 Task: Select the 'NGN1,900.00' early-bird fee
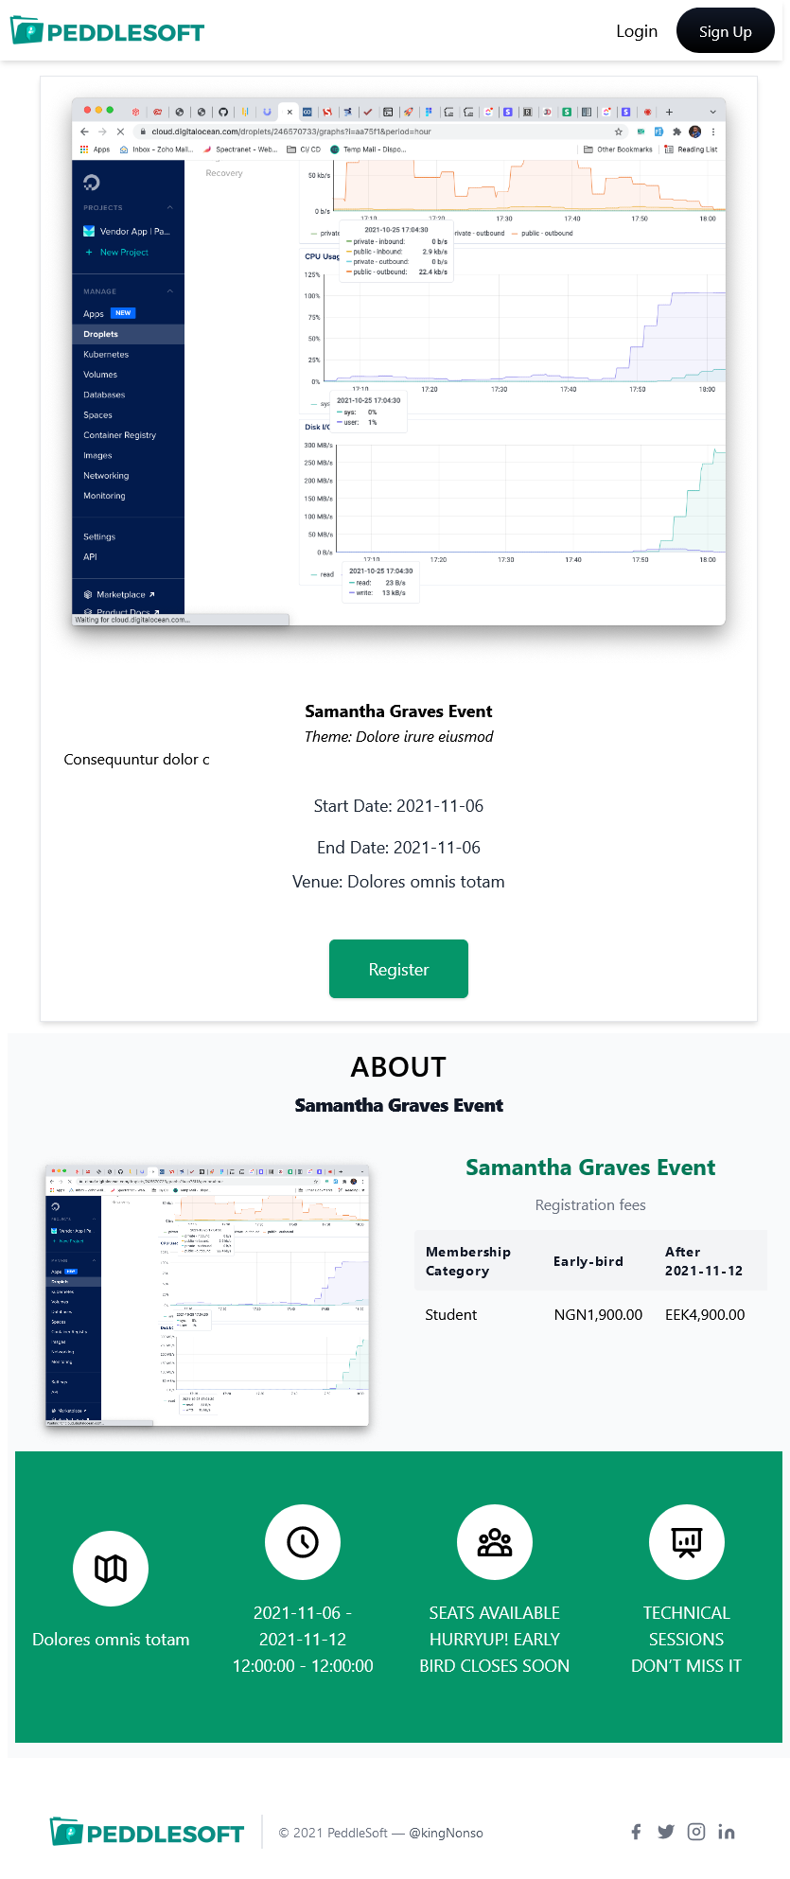point(598,1315)
